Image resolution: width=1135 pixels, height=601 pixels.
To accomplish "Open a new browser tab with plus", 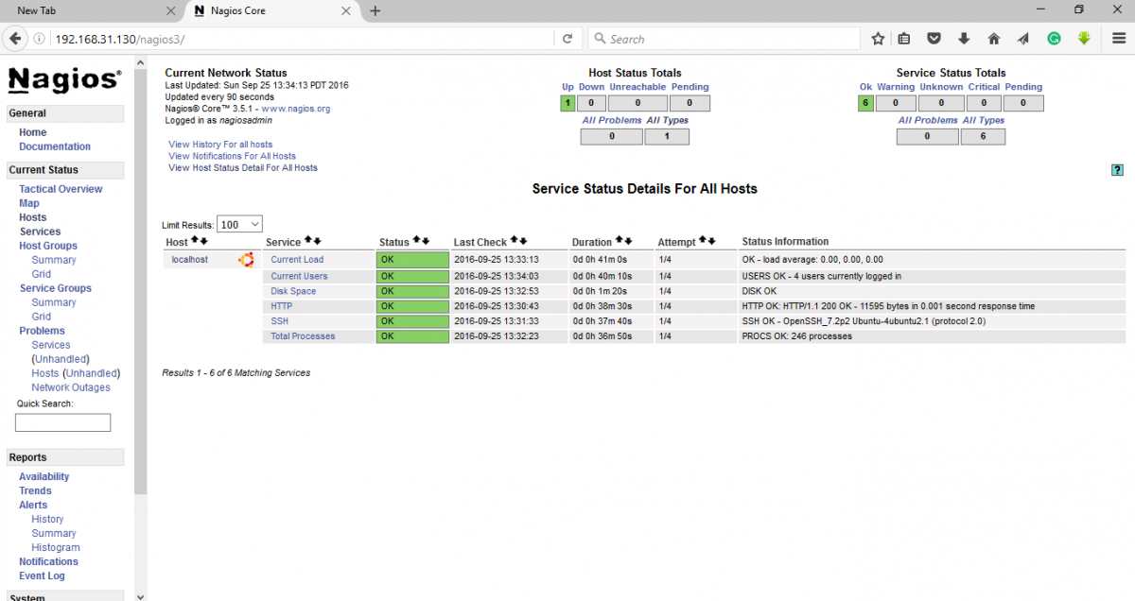I will [x=375, y=10].
